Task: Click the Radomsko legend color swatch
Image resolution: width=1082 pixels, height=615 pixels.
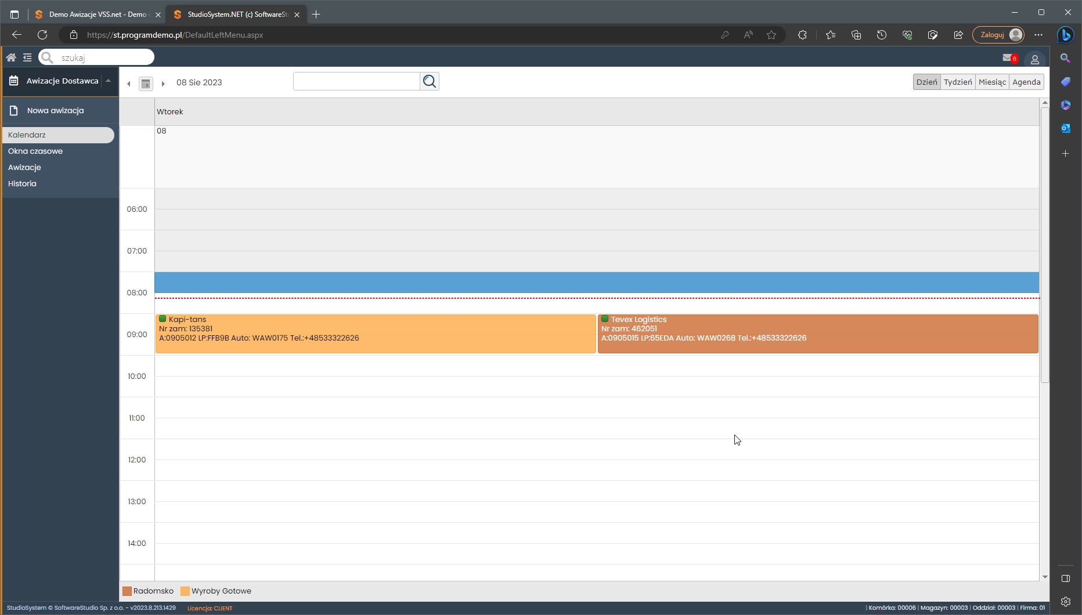Action: pyautogui.click(x=127, y=591)
